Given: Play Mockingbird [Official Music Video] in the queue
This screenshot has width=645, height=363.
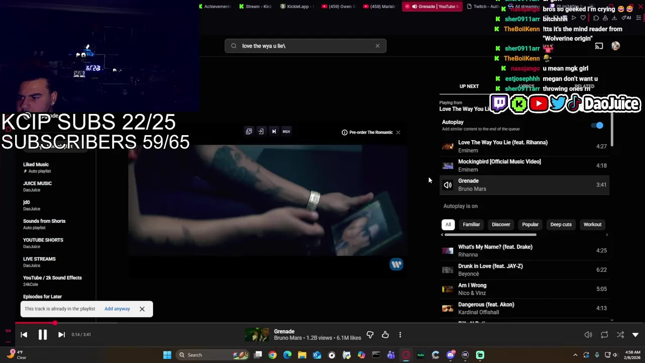Looking at the screenshot, I should [x=524, y=165].
